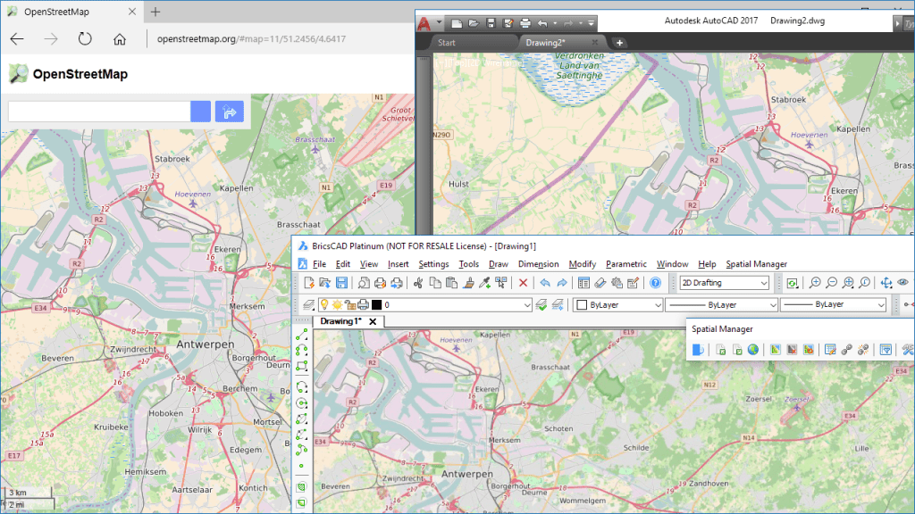Click the Undo arrow in BricsCAD toolbar
Image resolution: width=915 pixels, height=514 pixels.
(544, 283)
